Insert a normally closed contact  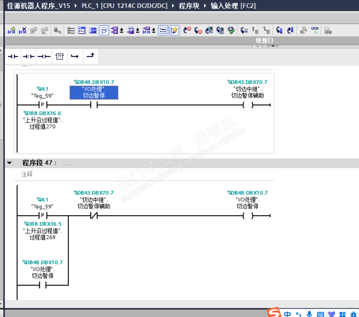point(29,56)
